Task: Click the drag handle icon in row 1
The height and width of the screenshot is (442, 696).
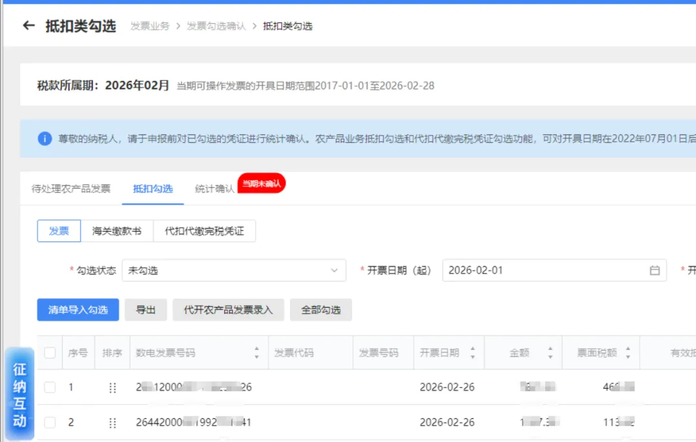Action: click(x=112, y=387)
